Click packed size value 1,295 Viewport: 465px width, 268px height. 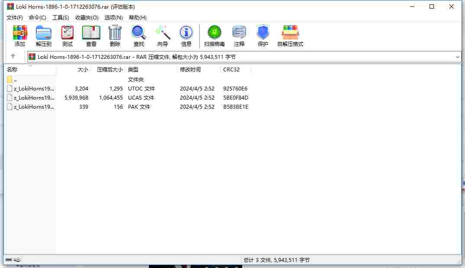click(x=116, y=88)
